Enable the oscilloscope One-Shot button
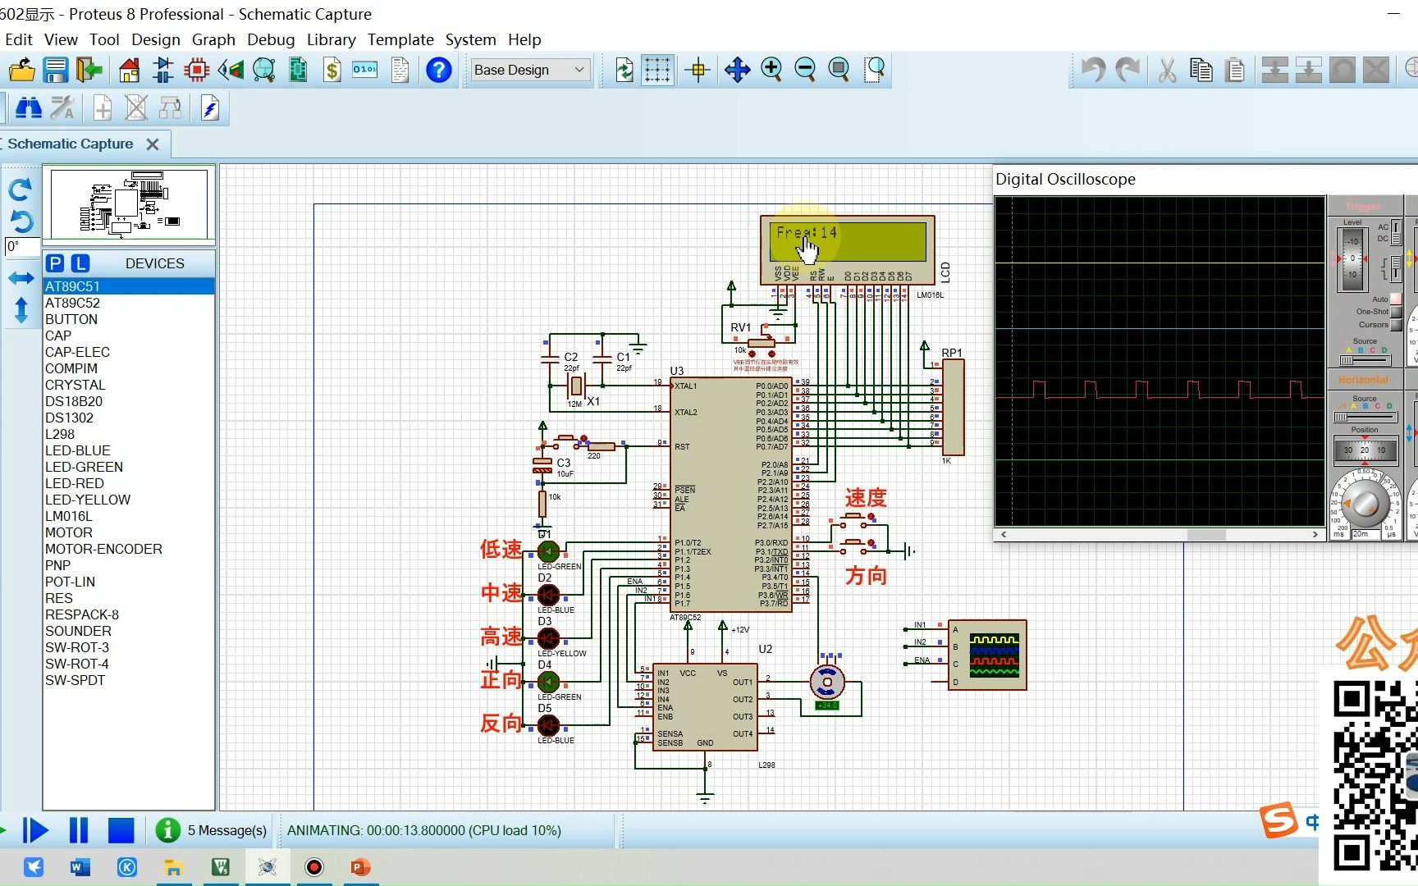 coord(1396,312)
